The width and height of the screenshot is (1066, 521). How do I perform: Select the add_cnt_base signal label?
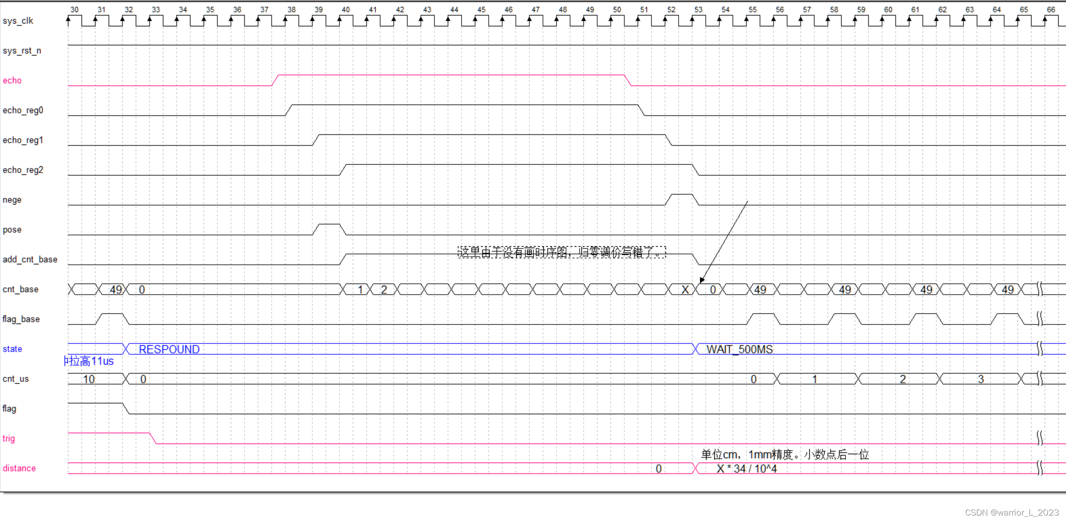point(30,259)
